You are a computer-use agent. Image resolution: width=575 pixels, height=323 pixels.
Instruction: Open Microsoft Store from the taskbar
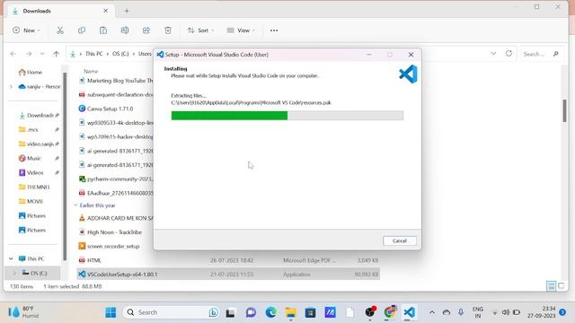tap(310, 312)
